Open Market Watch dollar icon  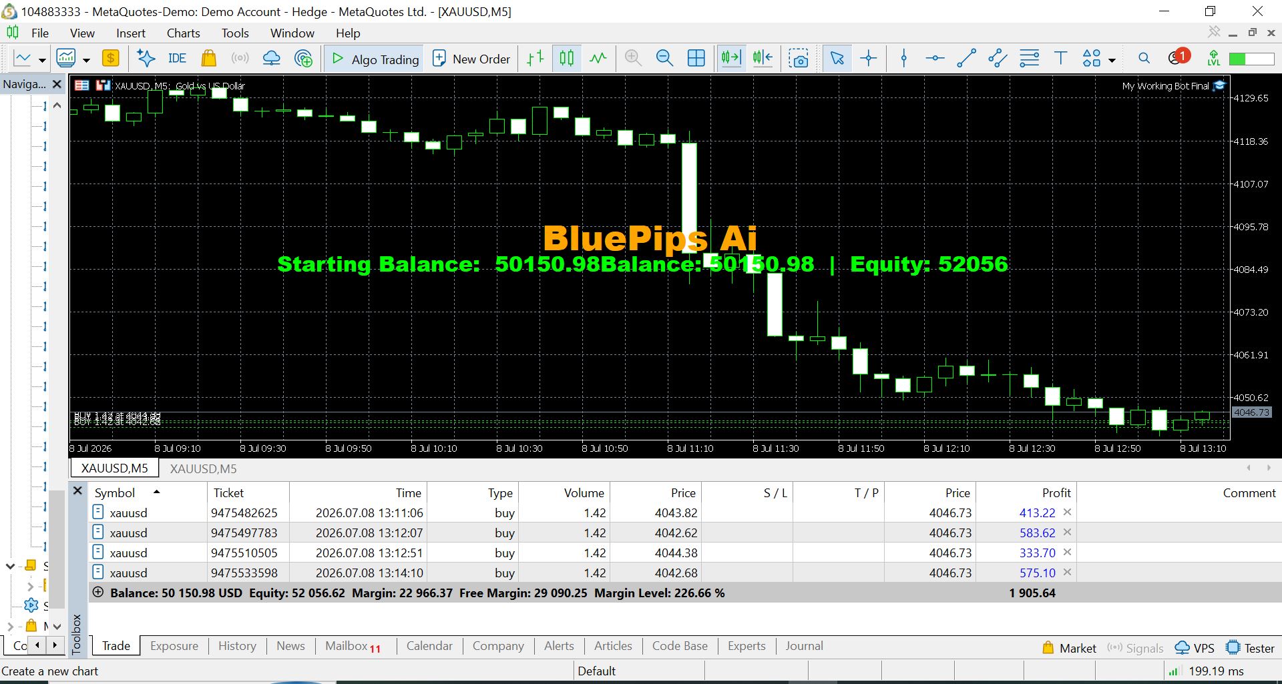[111, 59]
